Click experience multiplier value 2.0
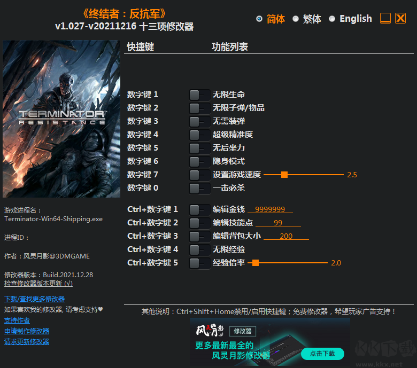Viewport: 417px width, 368px height. pyautogui.click(x=336, y=263)
